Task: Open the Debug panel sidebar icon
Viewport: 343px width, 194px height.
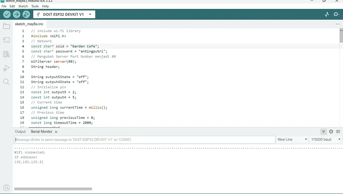Action: click(x=6, y=68)
